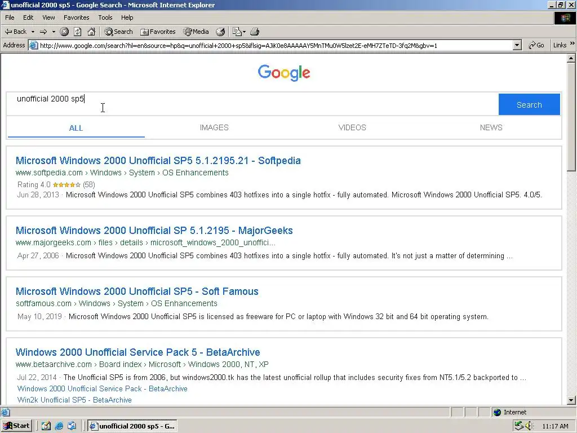Image resolution: width=577 pixels, height=433 pixels.
Task: Click the www.betaarchive.com breadcrumb text
Action: 54,364
